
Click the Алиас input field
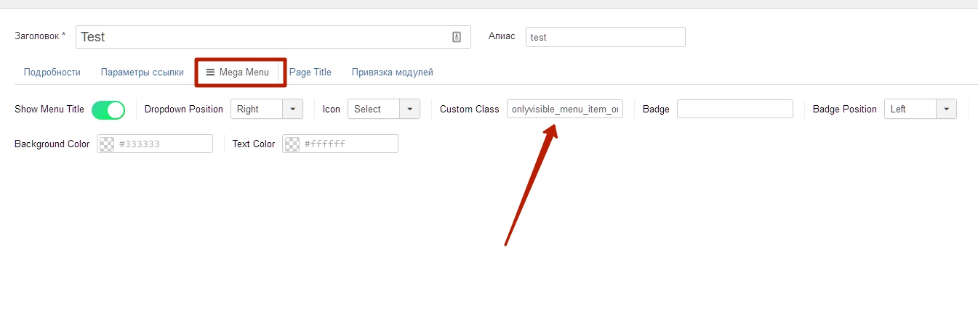[x=605, y=37]
